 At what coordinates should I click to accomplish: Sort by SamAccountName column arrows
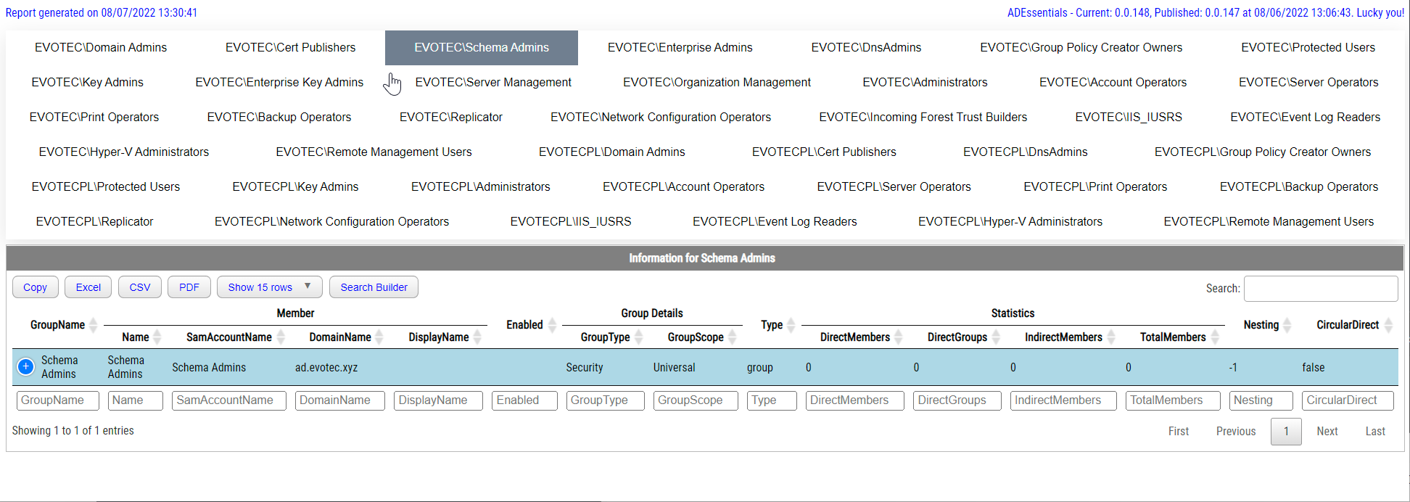281,337
